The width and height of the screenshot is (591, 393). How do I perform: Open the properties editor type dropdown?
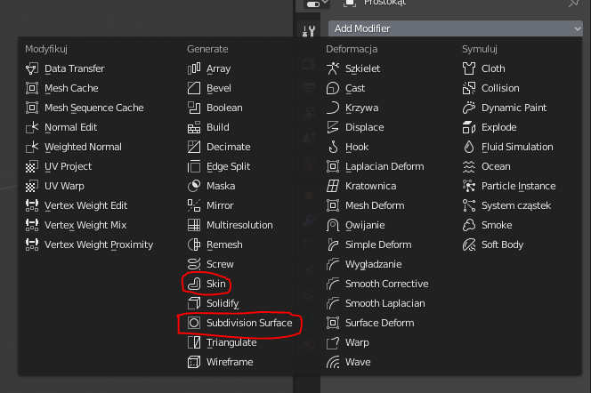tap(312, 4)
